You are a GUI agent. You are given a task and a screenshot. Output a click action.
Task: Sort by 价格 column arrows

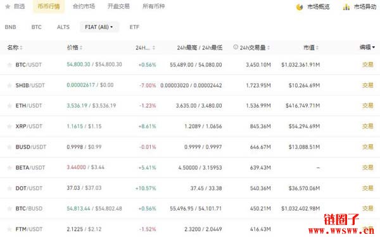point(81,48)
